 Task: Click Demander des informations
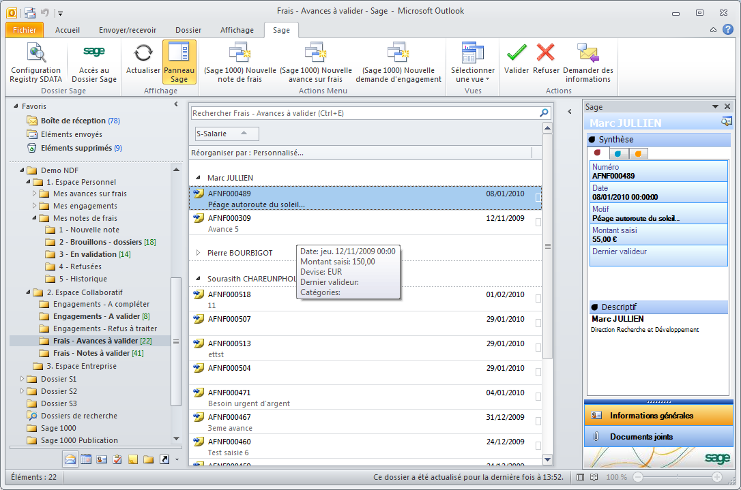pyautogui.click(x=588, y=62)
